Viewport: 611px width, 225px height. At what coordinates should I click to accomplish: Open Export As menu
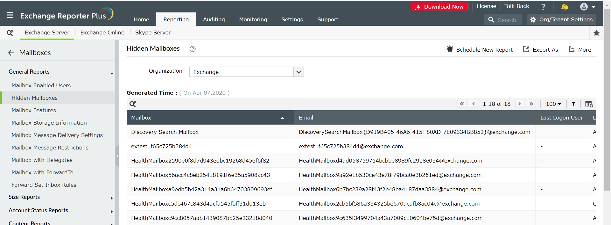(x=541, y=50)
